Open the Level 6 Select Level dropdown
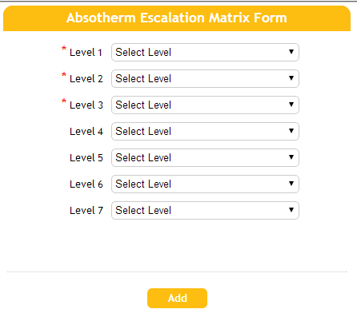The width and height of the screenshot is (357, 317). [205, 184]
